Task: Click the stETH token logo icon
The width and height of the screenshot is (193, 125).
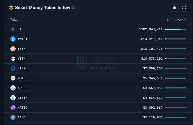Action: click(x=13, y=98)
